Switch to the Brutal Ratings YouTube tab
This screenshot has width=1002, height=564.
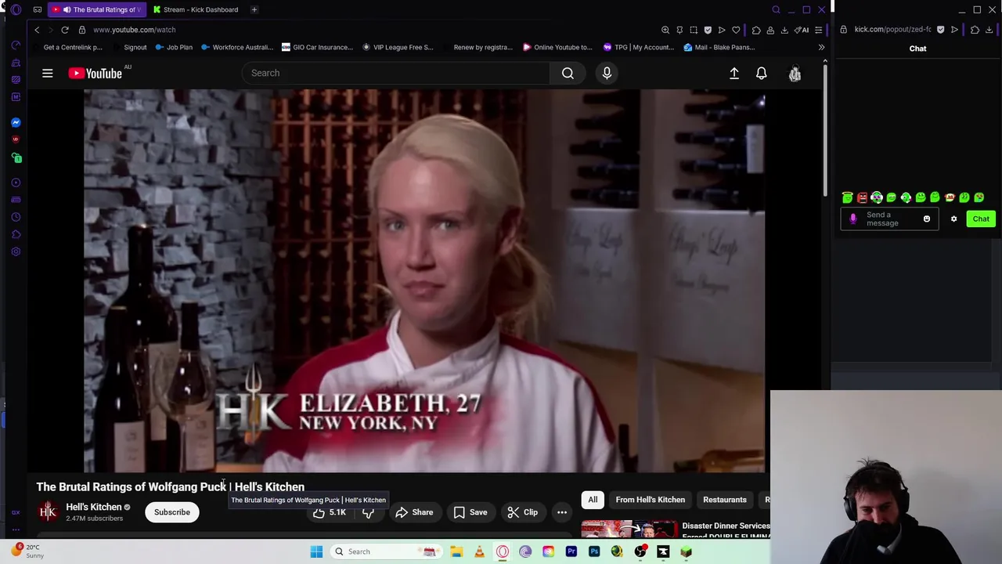coord(97,9)
